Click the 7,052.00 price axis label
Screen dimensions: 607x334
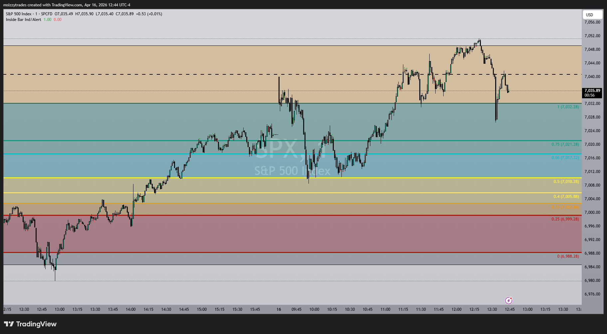[x=592, y=36]
